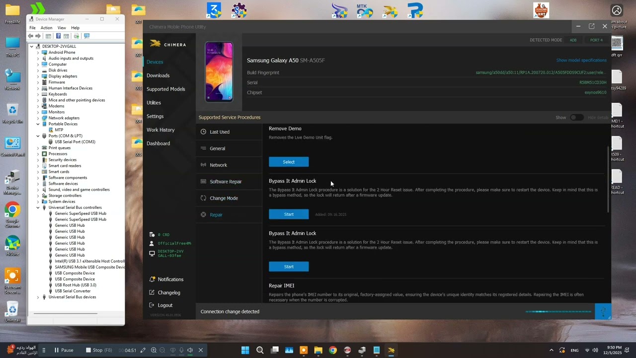Toggle the speaker audio in recorder toolbar

tap(190, 350)
